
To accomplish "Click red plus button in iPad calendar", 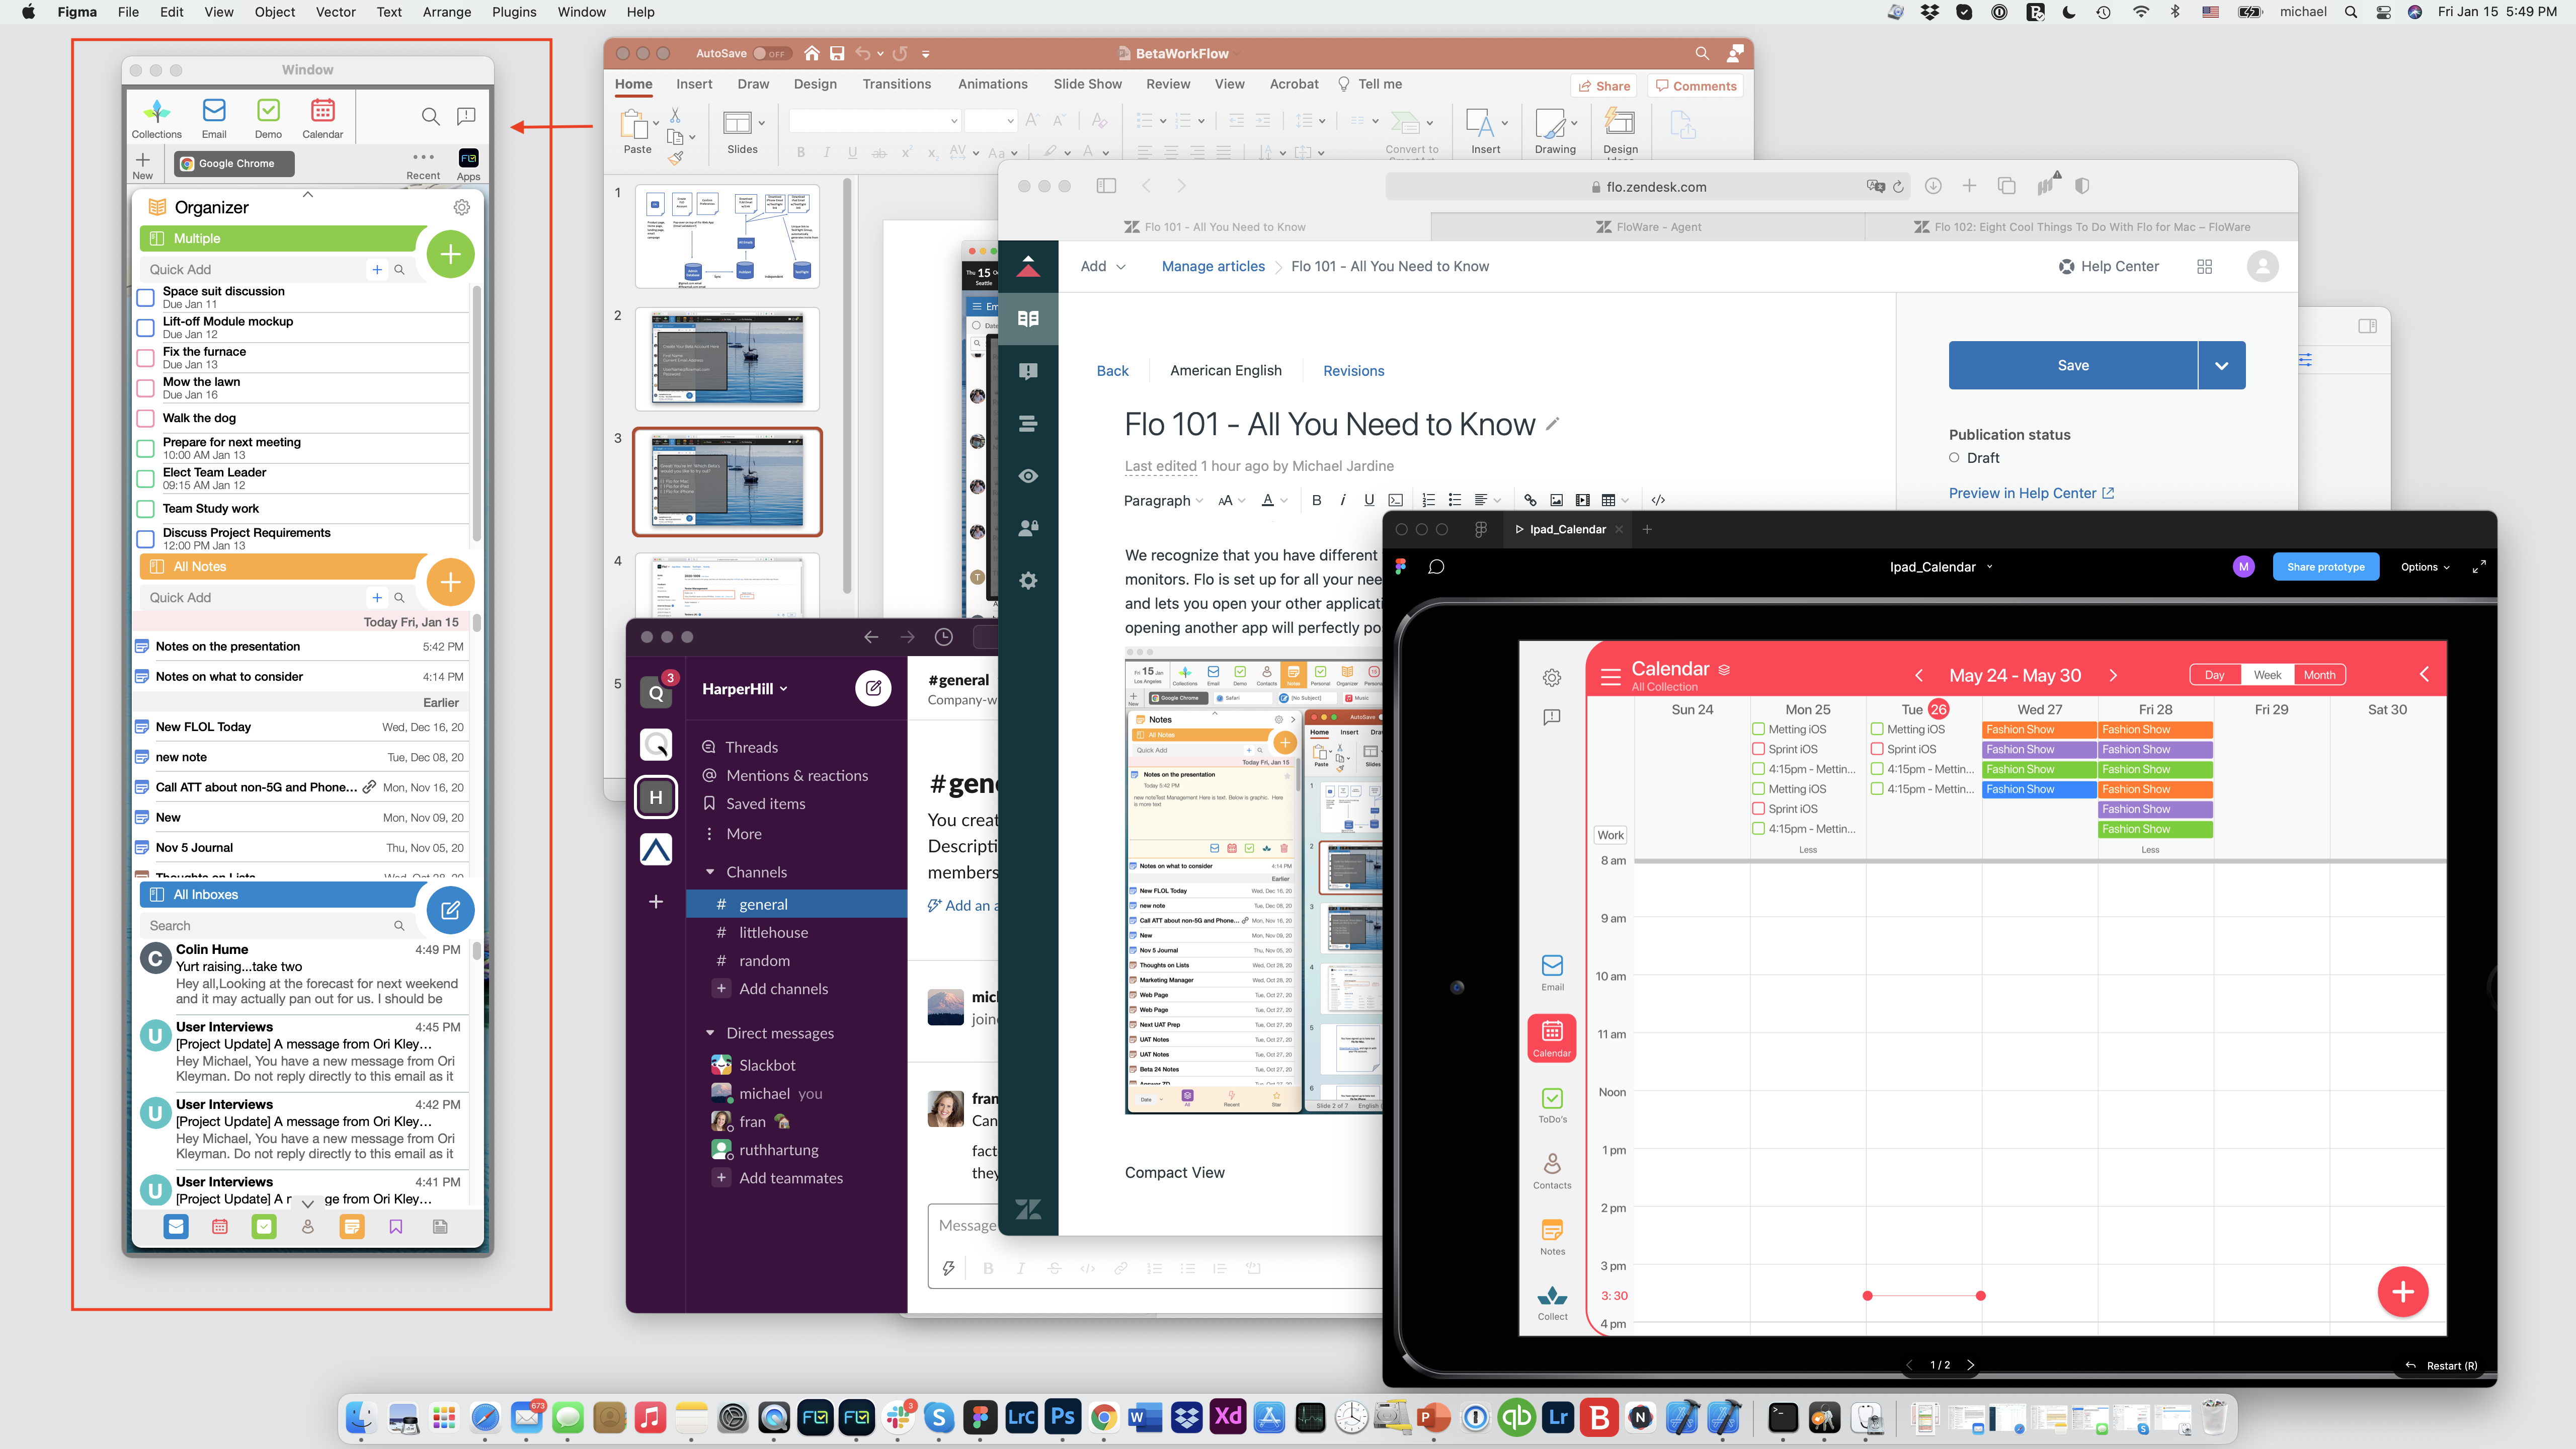I will (x=2402, y=1292).
